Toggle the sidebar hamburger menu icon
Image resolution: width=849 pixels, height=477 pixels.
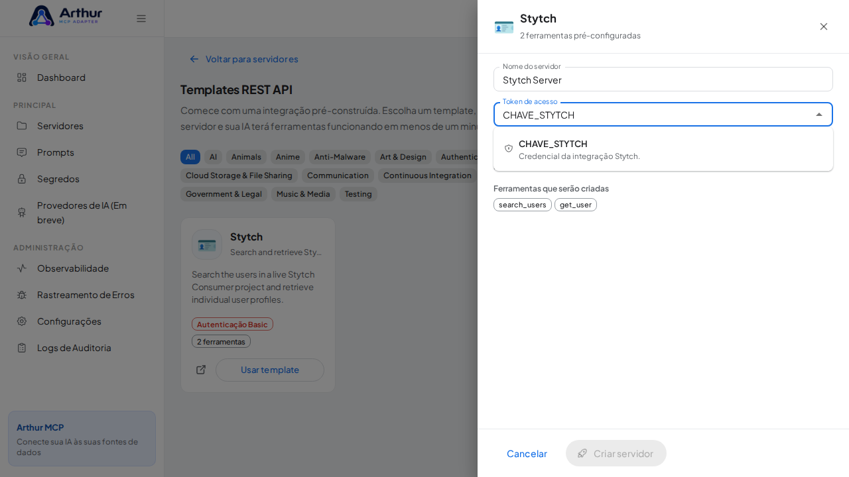point(141,19)
